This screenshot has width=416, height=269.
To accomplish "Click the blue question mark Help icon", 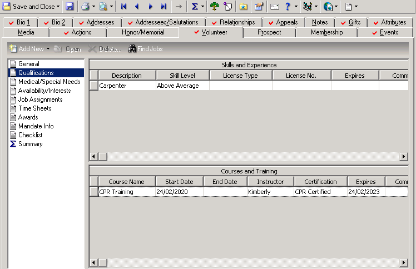I will point(288,6).
